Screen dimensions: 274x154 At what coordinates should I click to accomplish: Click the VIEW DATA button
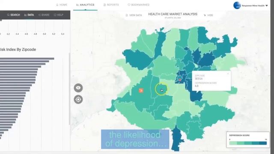134,15
